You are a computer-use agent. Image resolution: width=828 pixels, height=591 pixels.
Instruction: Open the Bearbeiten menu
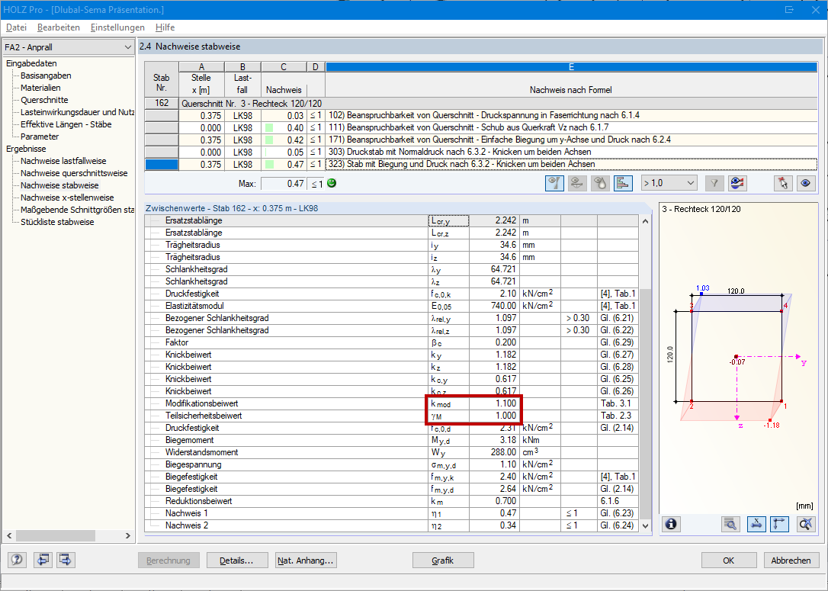pos(59,27)
